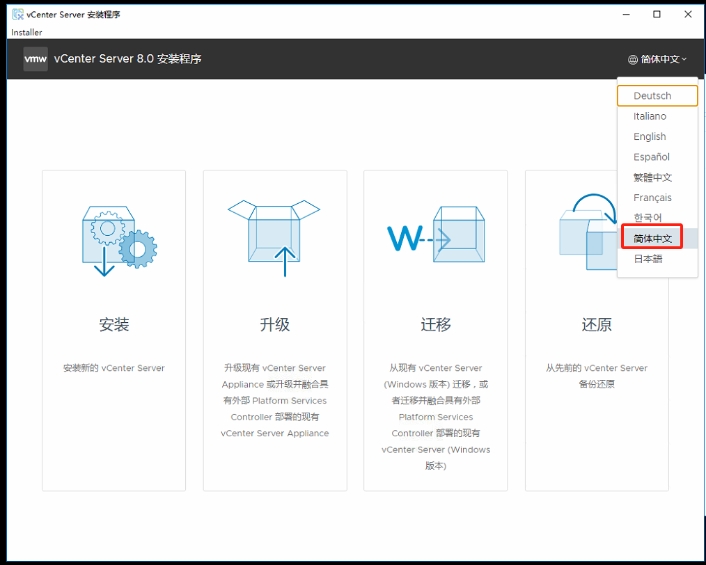Click the app icon in title bar
706x565 pixels.
point(18,15)
